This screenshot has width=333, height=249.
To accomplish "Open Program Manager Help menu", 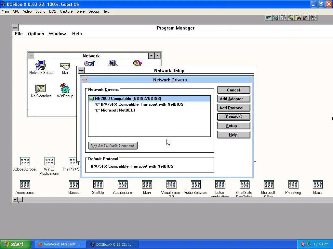I will pyautogui.click(x=77, y=34).
